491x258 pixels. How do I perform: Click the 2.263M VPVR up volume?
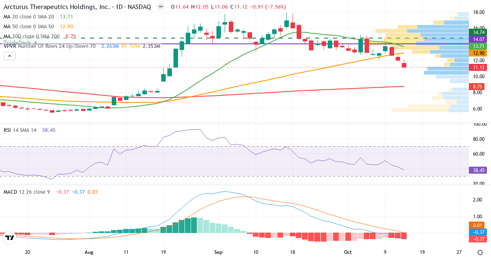110,46
